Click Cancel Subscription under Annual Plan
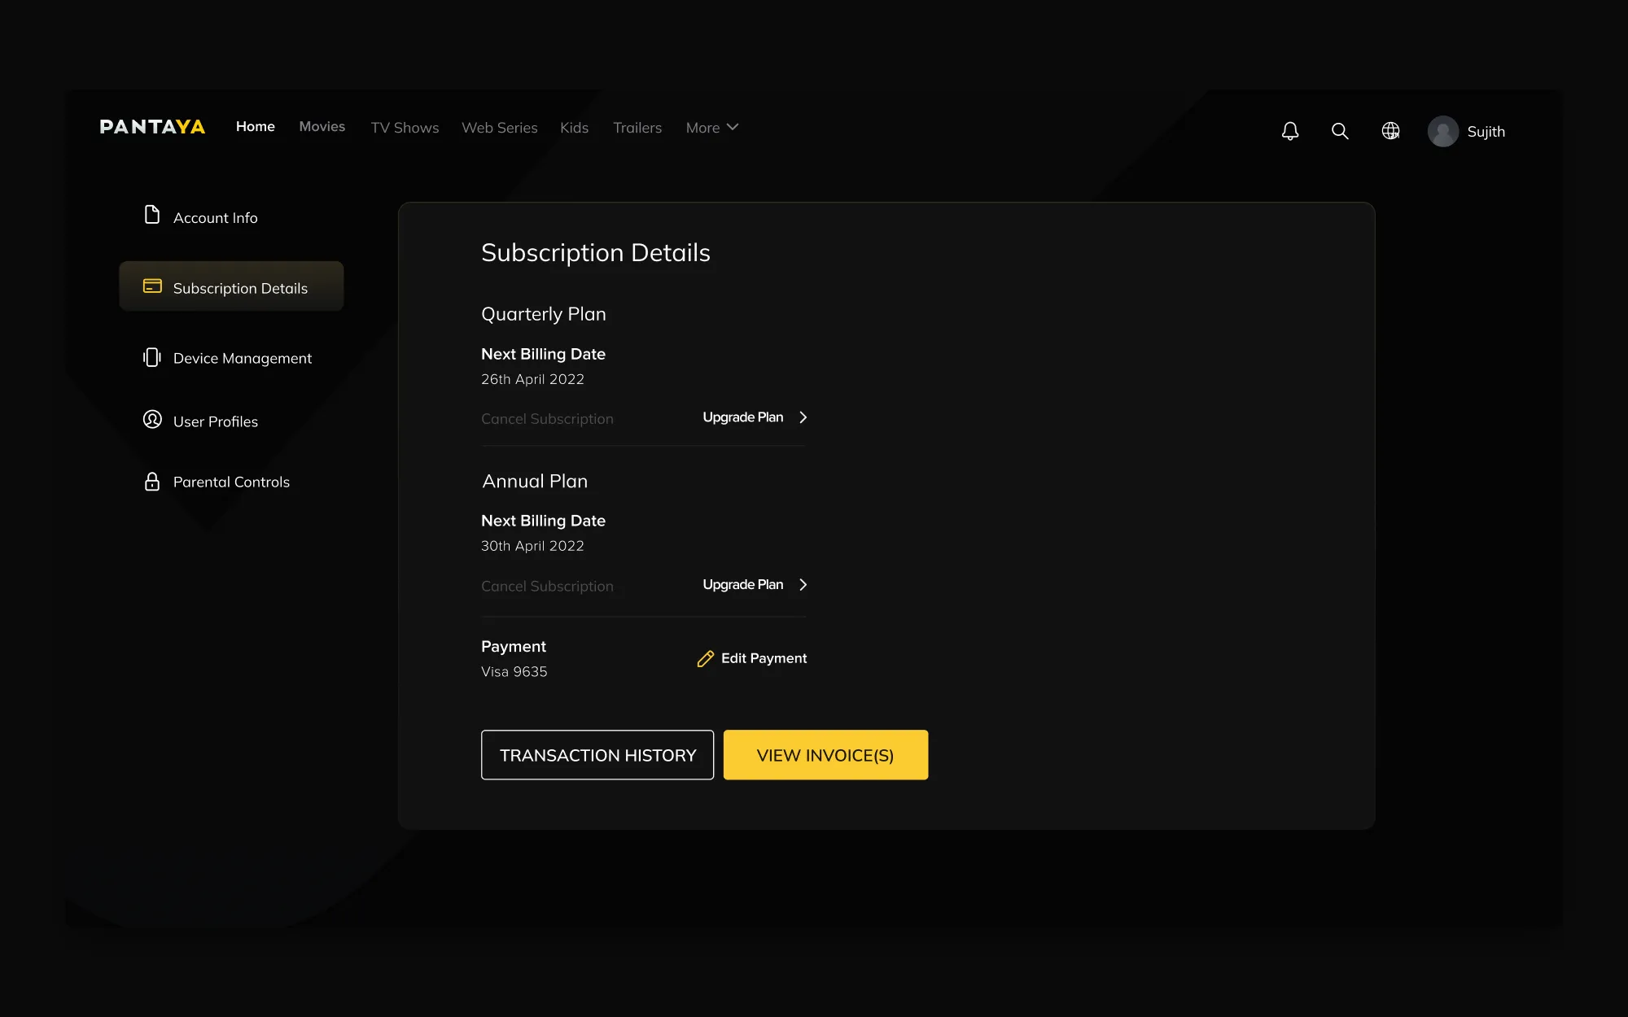 click(547, 587)
